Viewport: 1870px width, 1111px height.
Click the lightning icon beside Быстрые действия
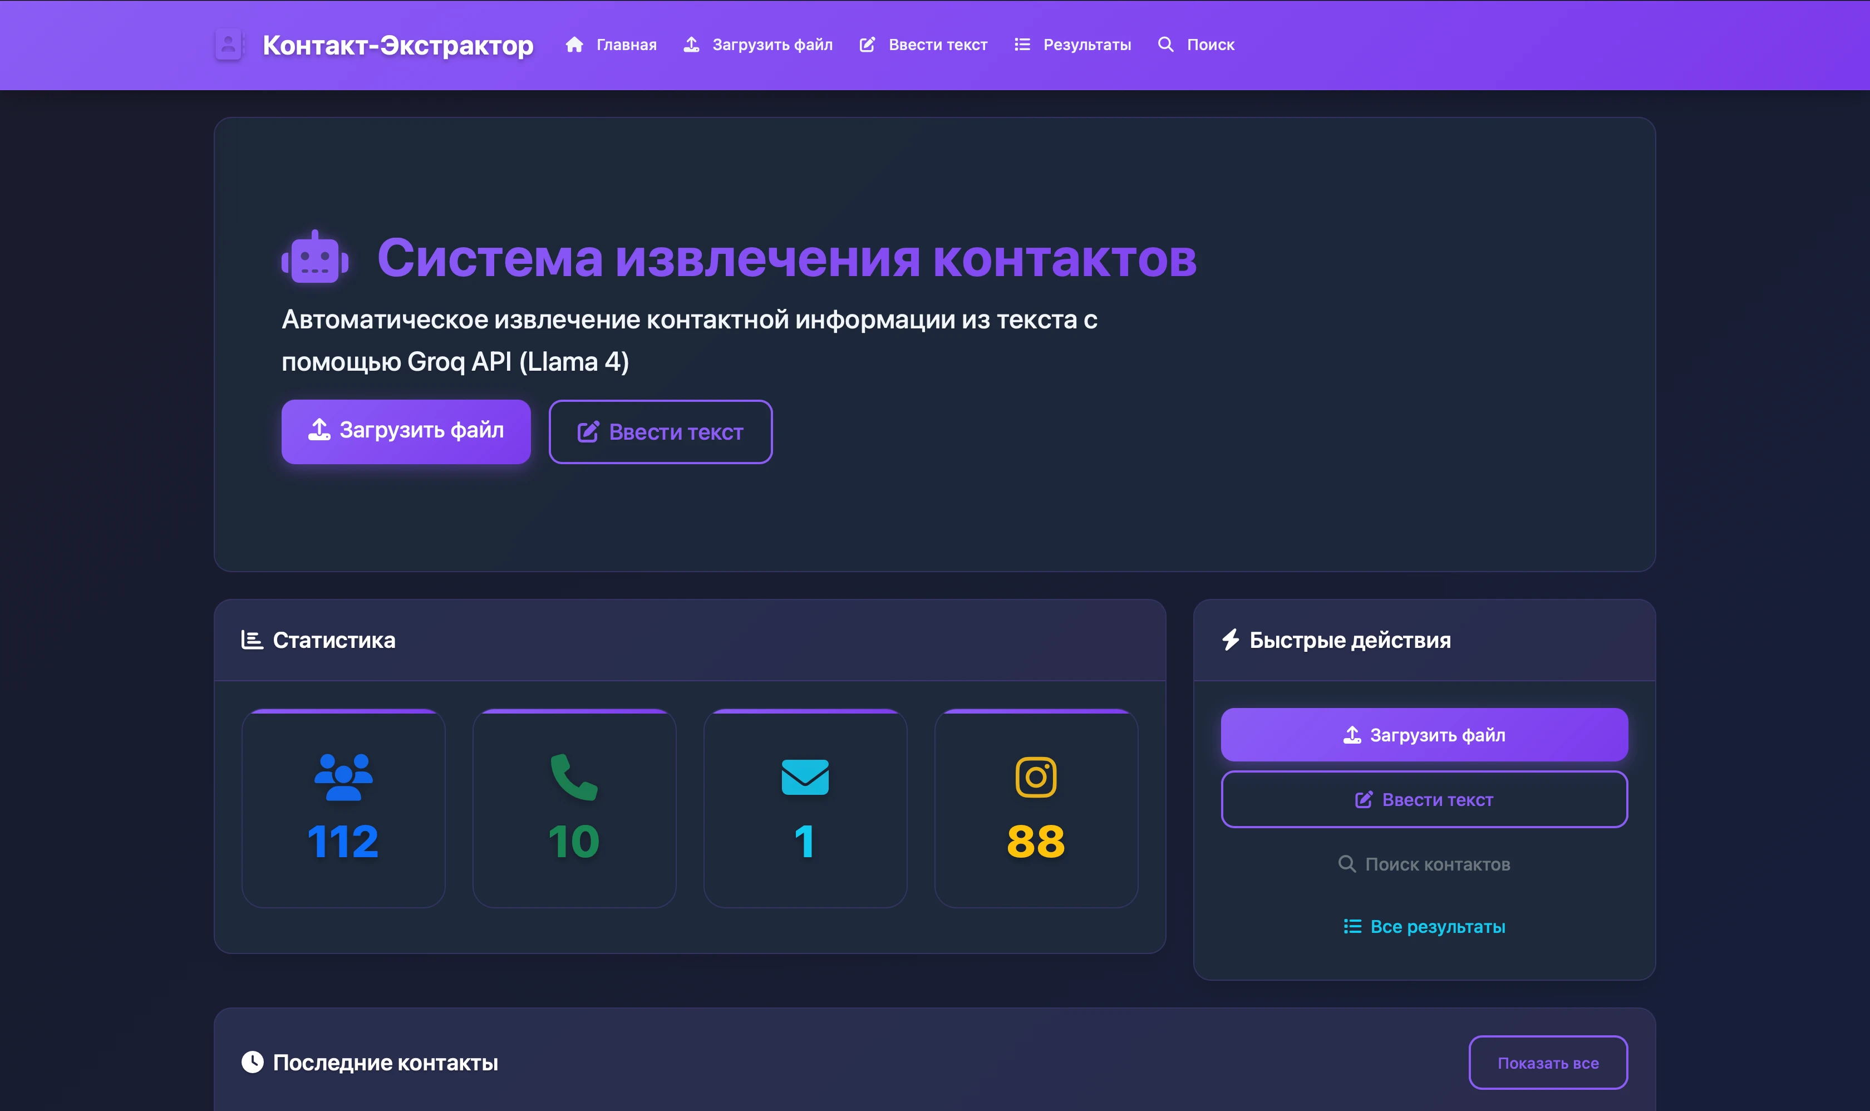[1232, 640]
